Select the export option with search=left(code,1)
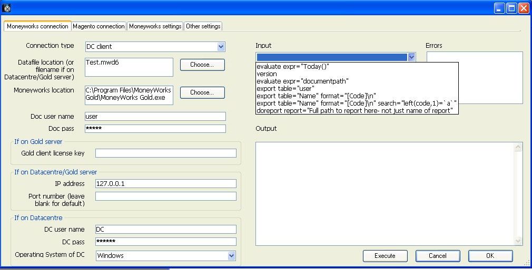The height and width of the screenshot is (270, 532). point(357,103)
